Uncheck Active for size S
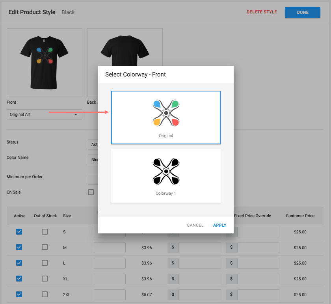Screen dimensions: 331x304 tap(19, 231)
